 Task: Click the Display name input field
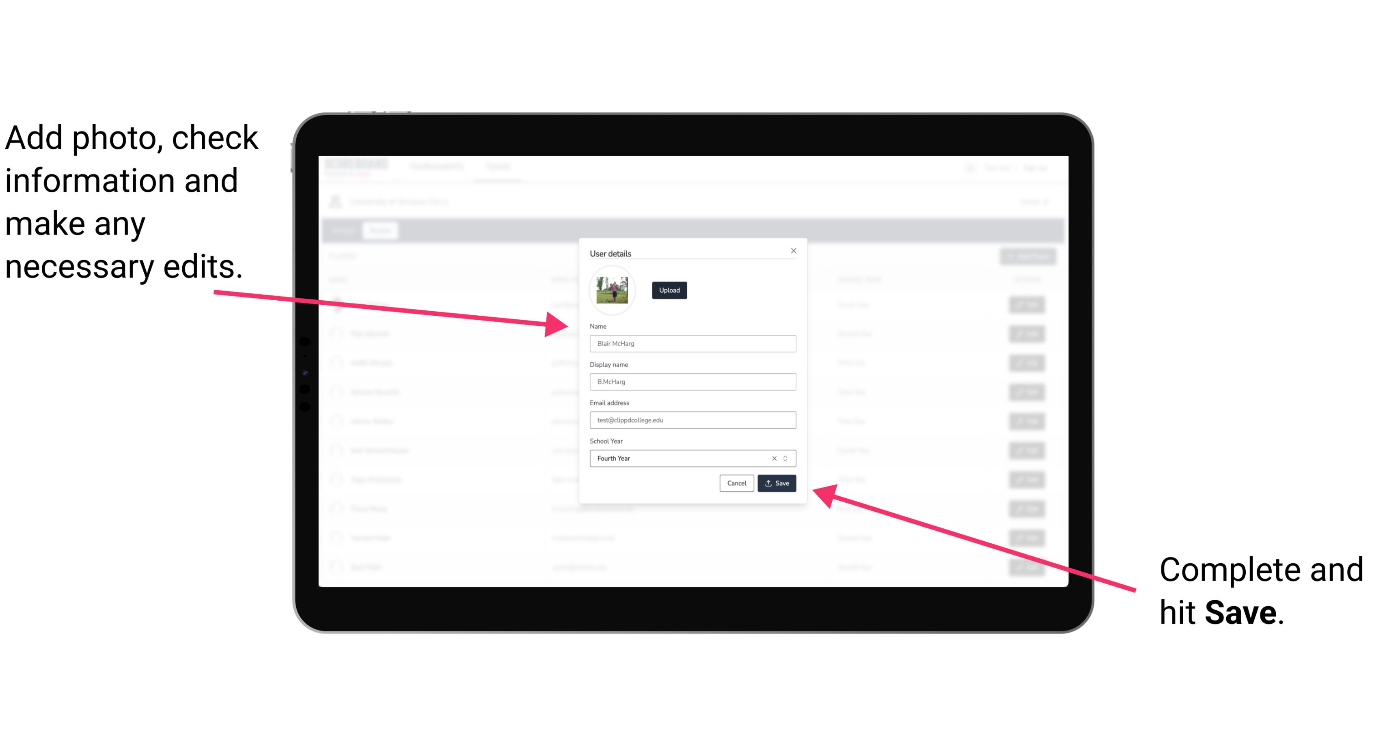pyautogui.click(x=692, y=382)
